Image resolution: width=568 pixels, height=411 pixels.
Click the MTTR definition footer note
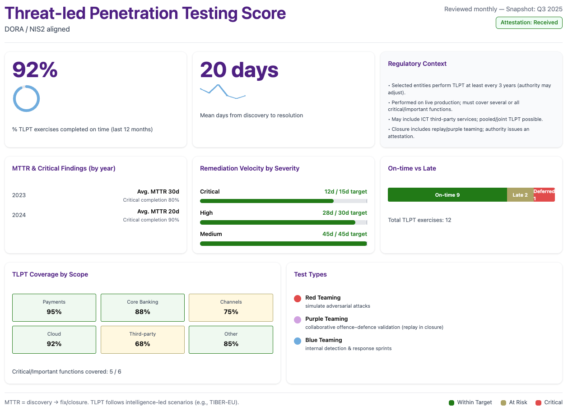point(121,402)
